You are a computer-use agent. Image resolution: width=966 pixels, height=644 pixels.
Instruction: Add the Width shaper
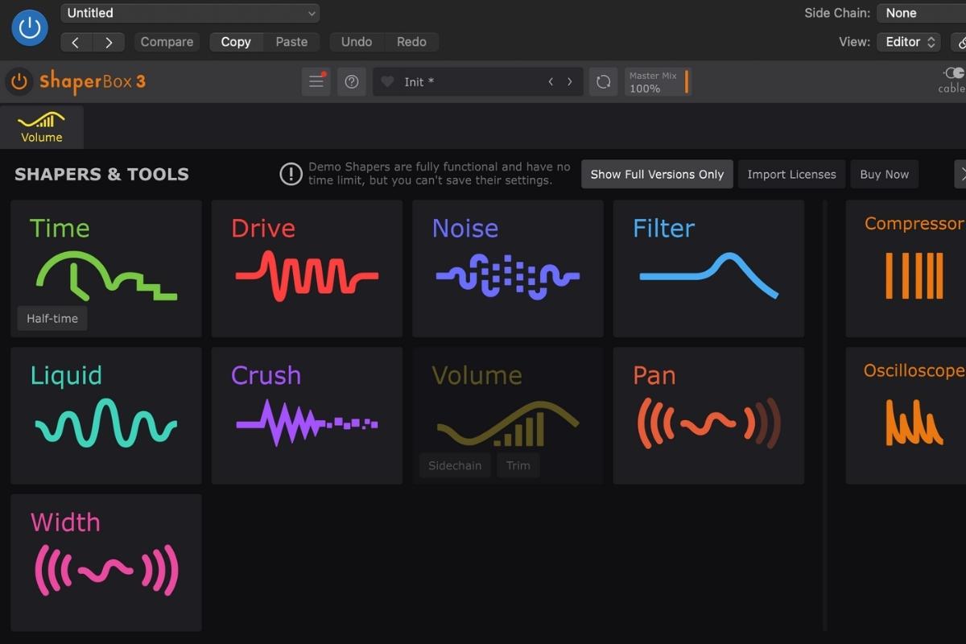coord(106,563)
